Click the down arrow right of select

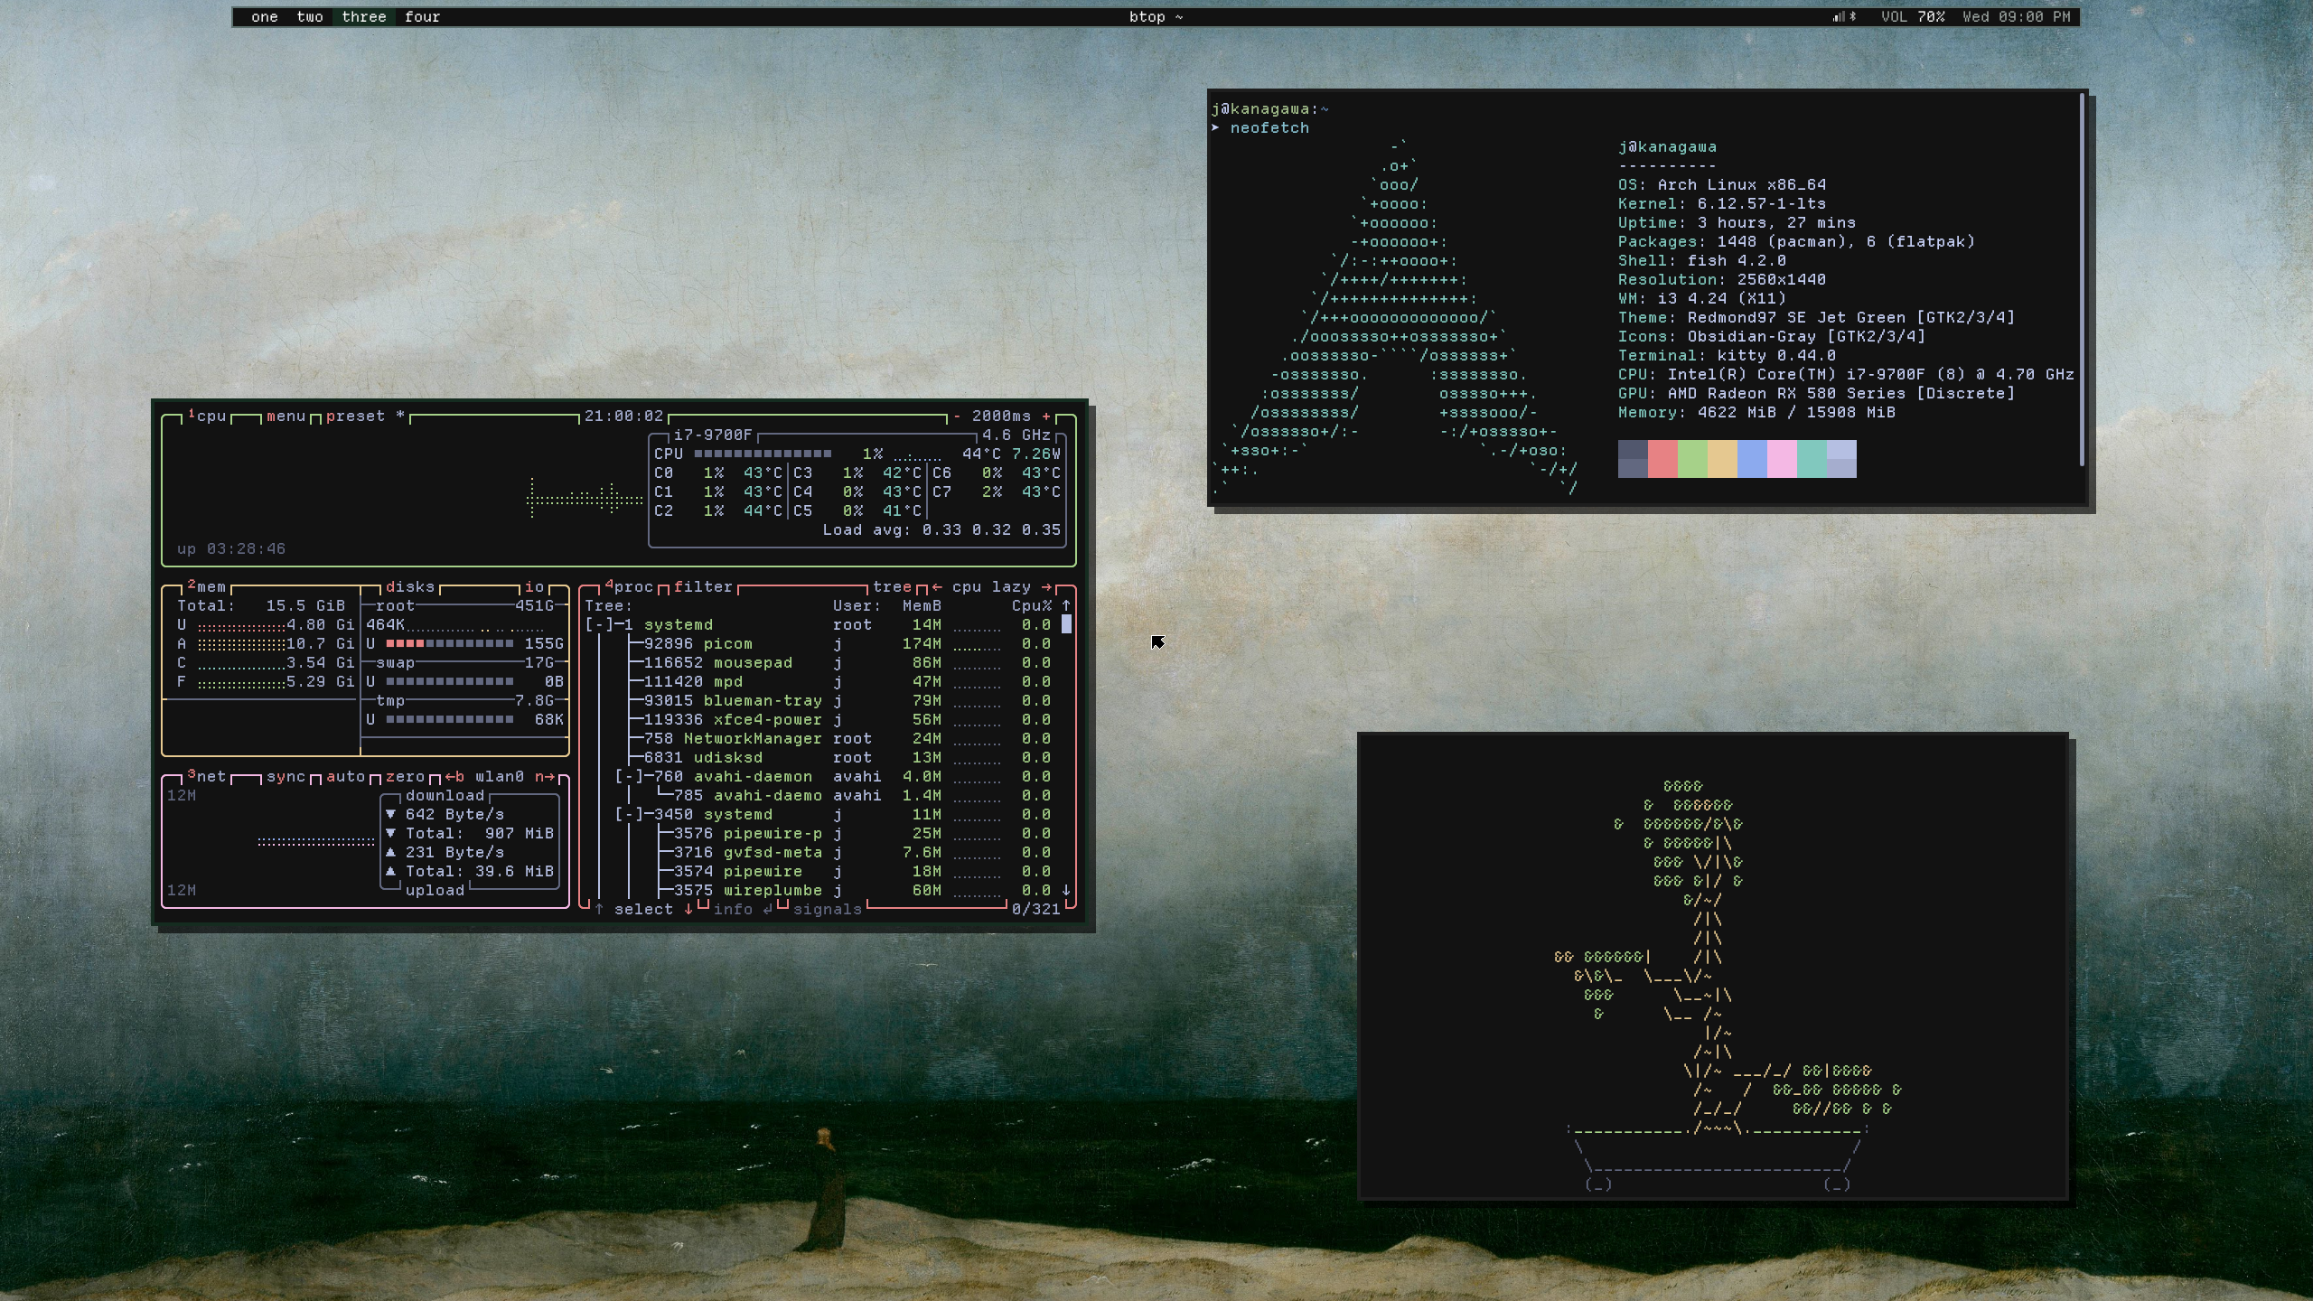click(x=688, y=910)
